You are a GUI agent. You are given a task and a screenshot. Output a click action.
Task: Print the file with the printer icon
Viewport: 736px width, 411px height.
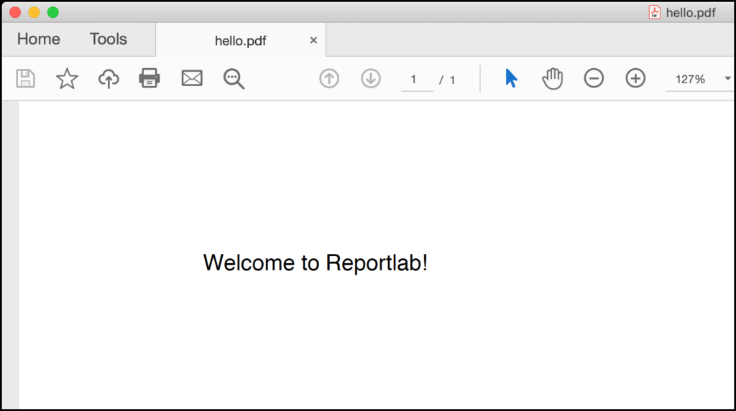(x=149, y=78)
